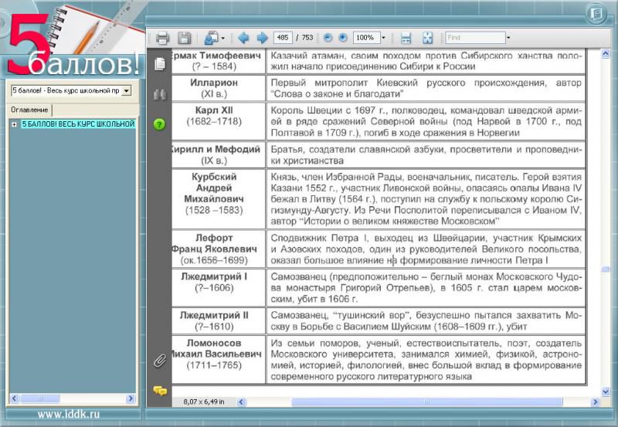Screen dimensions: 618x427
Task: Open the course selection combo box
Action: [x=70, y=90]
